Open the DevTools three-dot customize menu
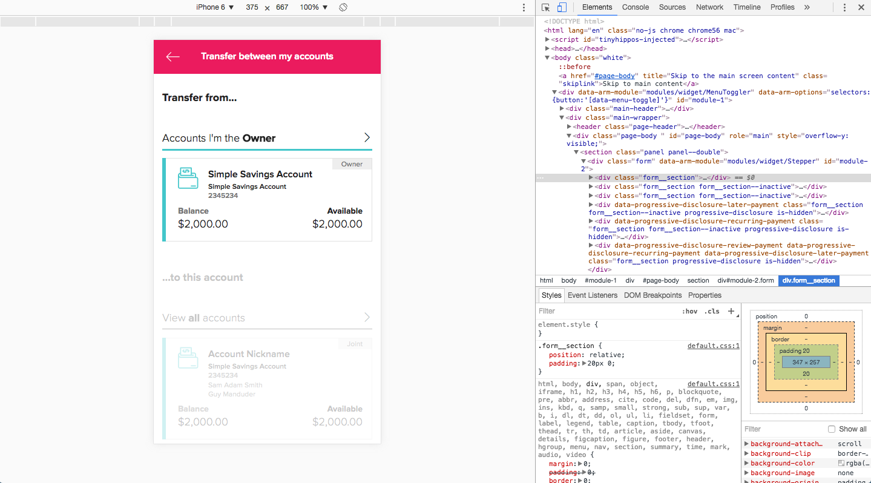 [x=845, y=7]
